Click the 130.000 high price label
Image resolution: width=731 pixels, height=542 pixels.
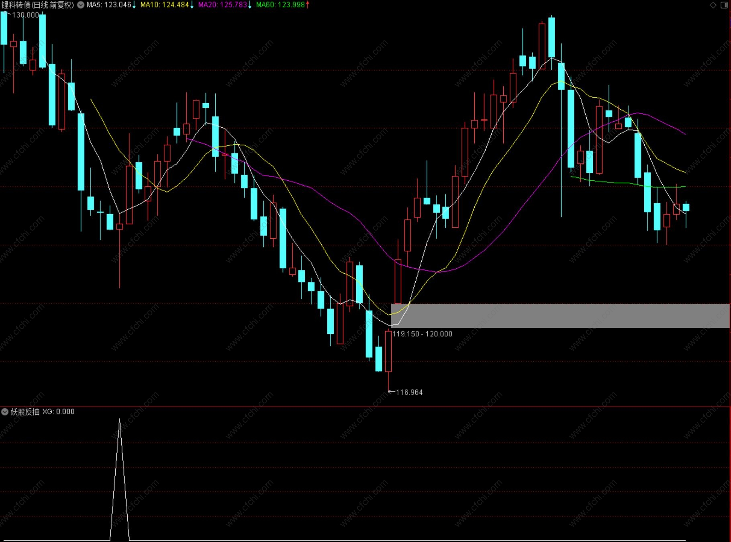(26, 15)
